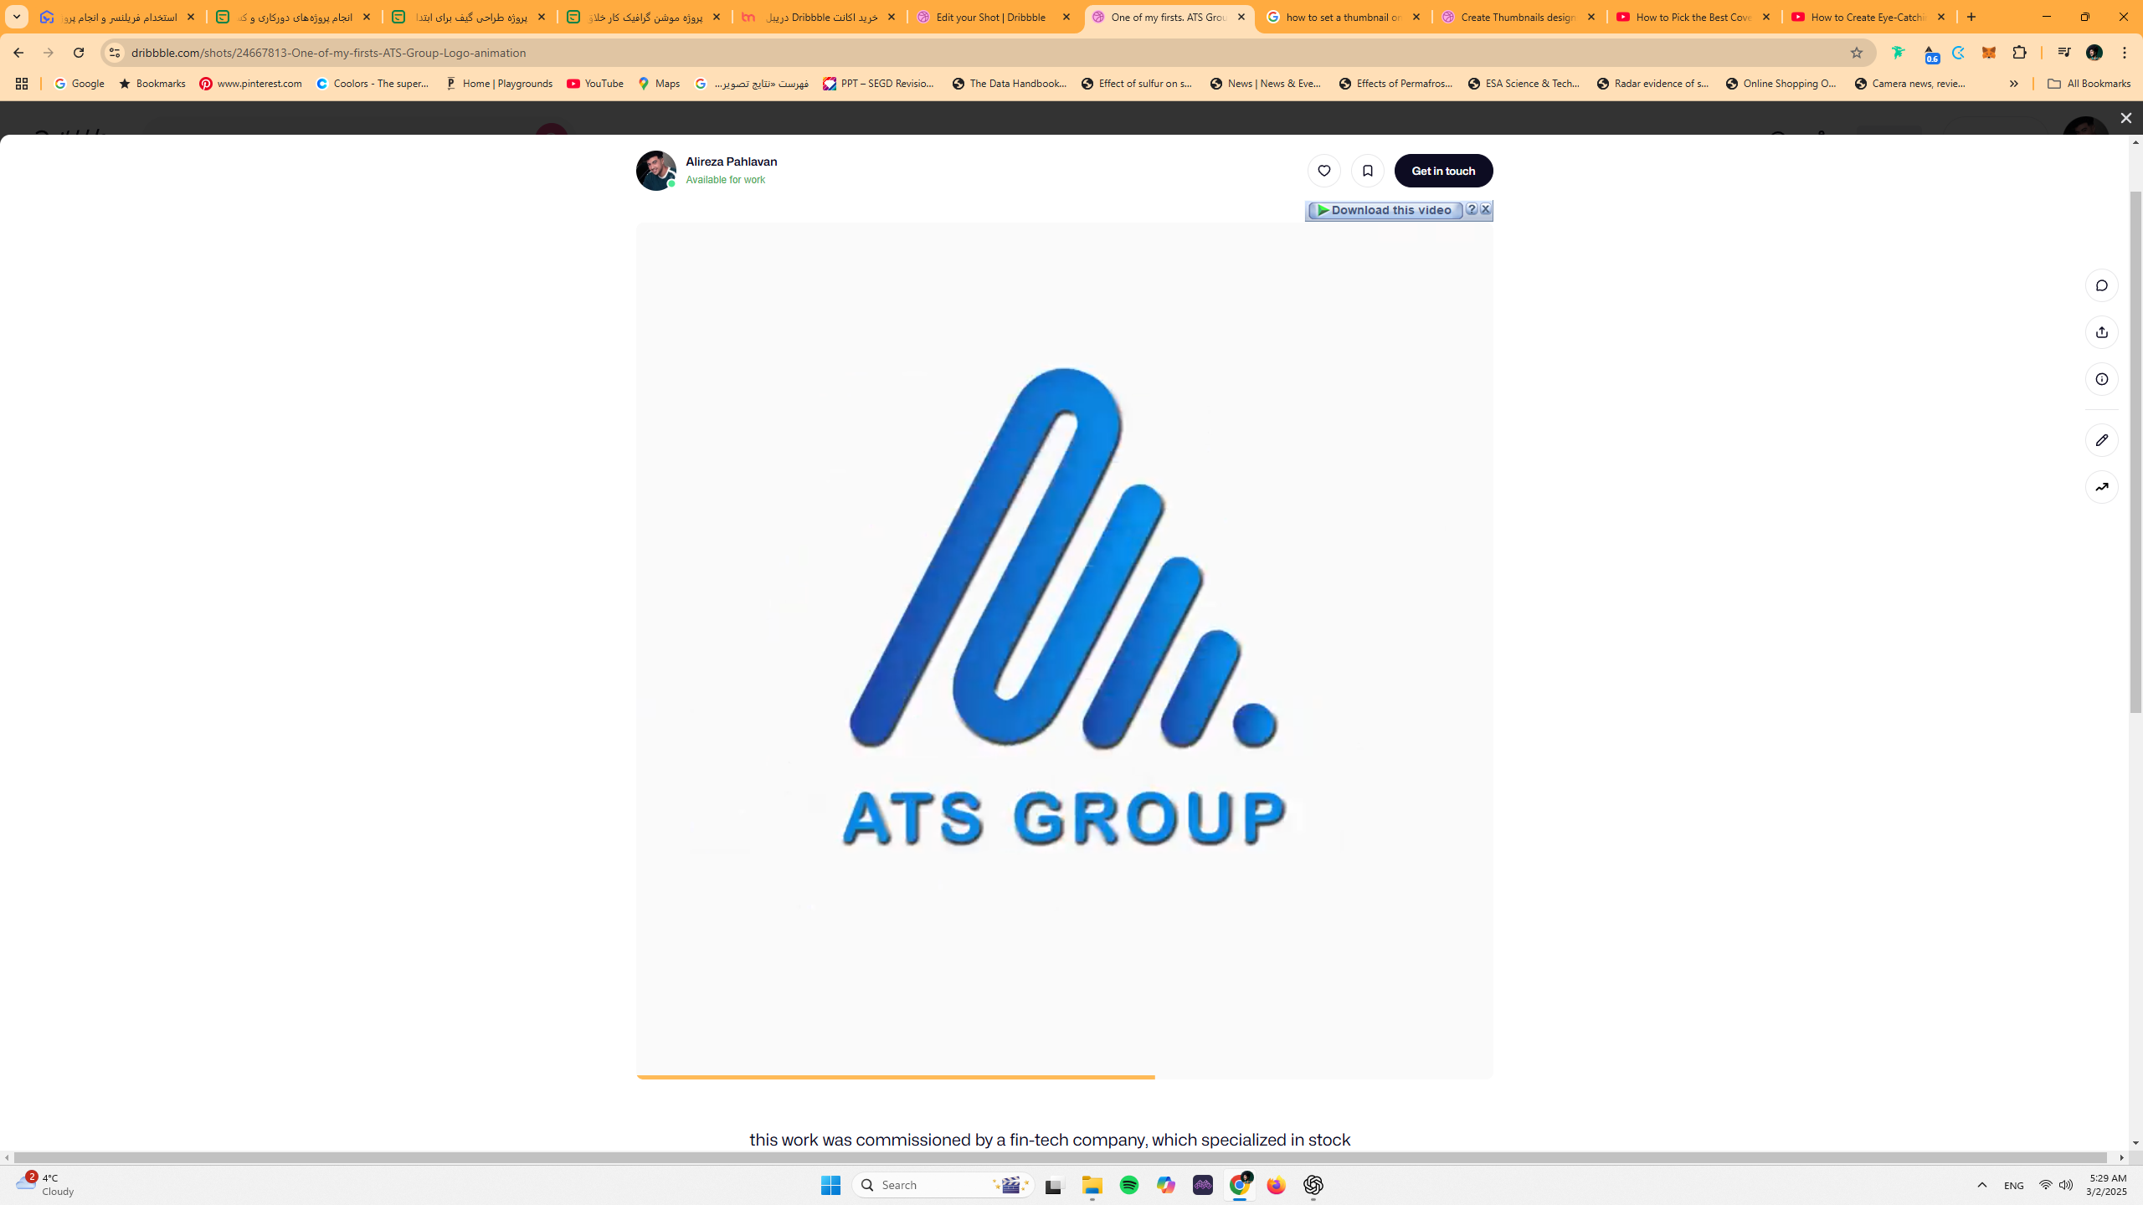Select the edit pencil icon in sidebar
The width and height of the screenshot is (2143, 1205).
coord(2101,439)
